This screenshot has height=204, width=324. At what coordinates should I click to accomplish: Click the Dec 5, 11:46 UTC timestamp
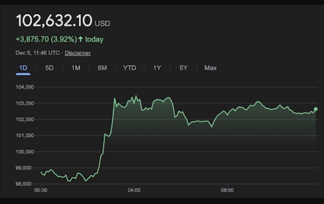39,53
